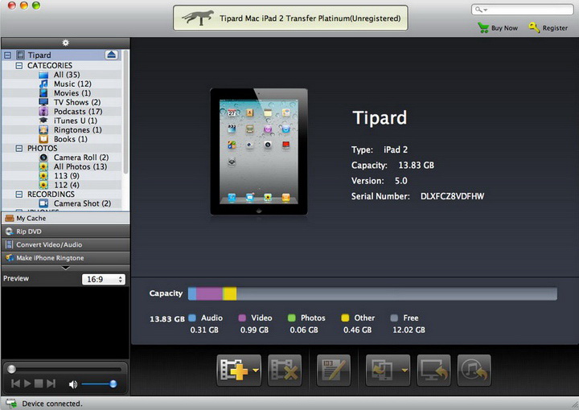Collapse the RECORDINGS group
Viewport: 579px width, 410px height.
click(18, 194)
